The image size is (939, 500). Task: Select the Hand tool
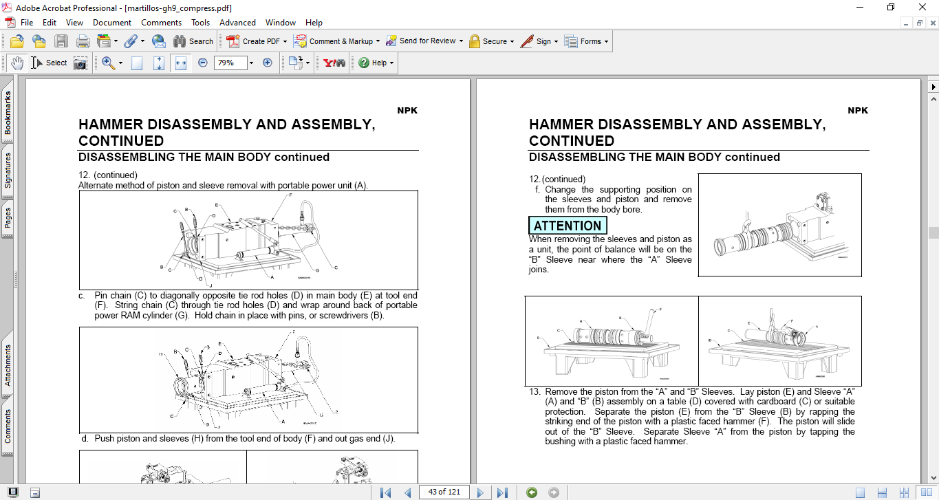[x=17, y=63]
